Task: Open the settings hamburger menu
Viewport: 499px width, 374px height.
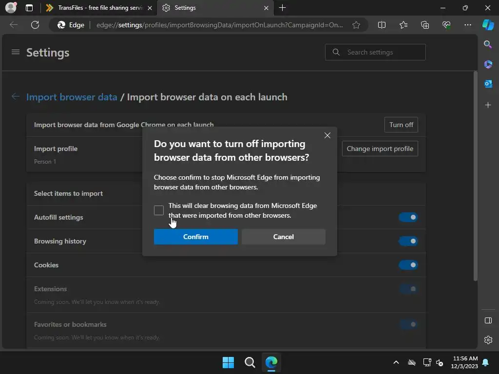Action: (x=16, y=52)
